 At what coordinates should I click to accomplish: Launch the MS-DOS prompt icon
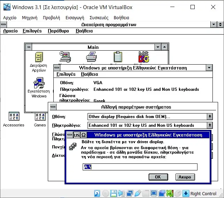[144, 57]
